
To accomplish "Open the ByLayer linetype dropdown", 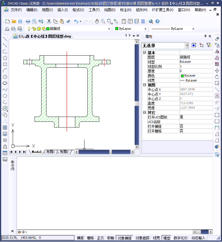I will click(x=172, y=29).
